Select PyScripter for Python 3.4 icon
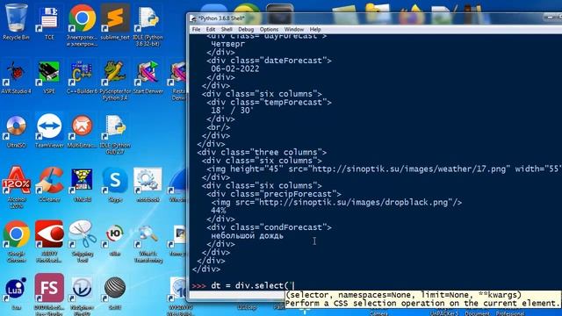The width and height of the screenshot is (562, 316). (x=115, y=80)
